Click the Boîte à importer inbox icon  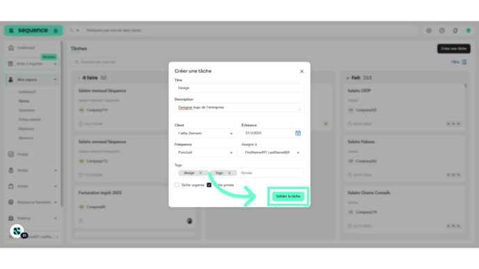(10, 64)
